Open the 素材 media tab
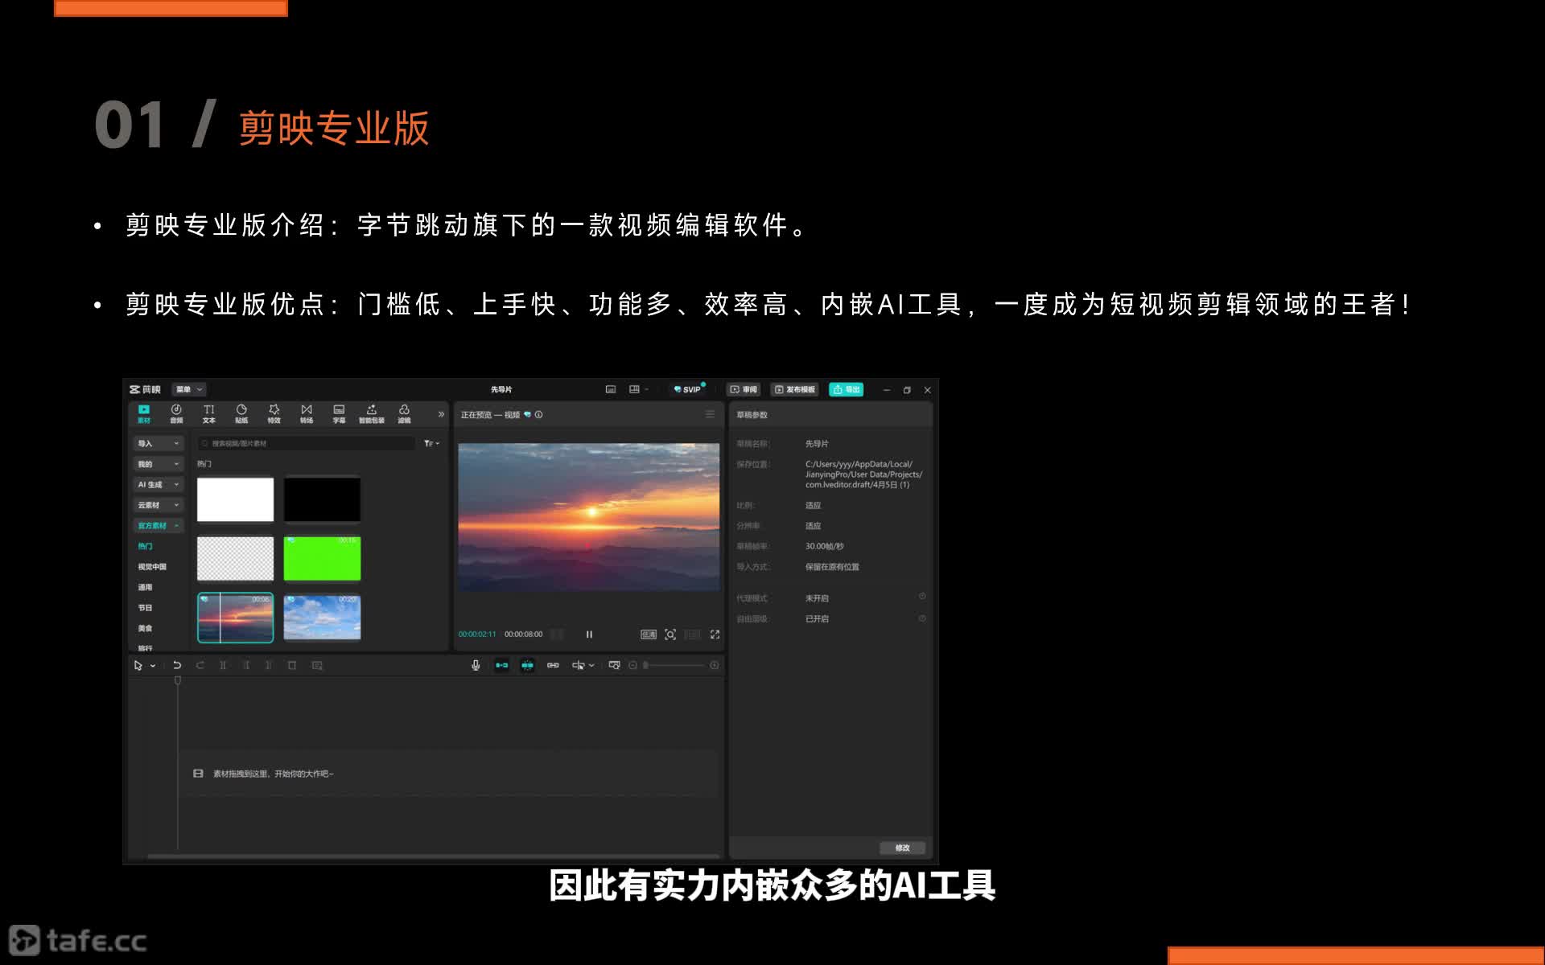 pyautogui.click(x=144, y=414)
